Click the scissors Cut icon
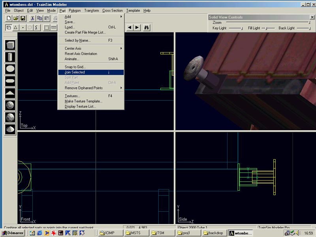Viewport: 316px width, 237px height. coord(32,19)
